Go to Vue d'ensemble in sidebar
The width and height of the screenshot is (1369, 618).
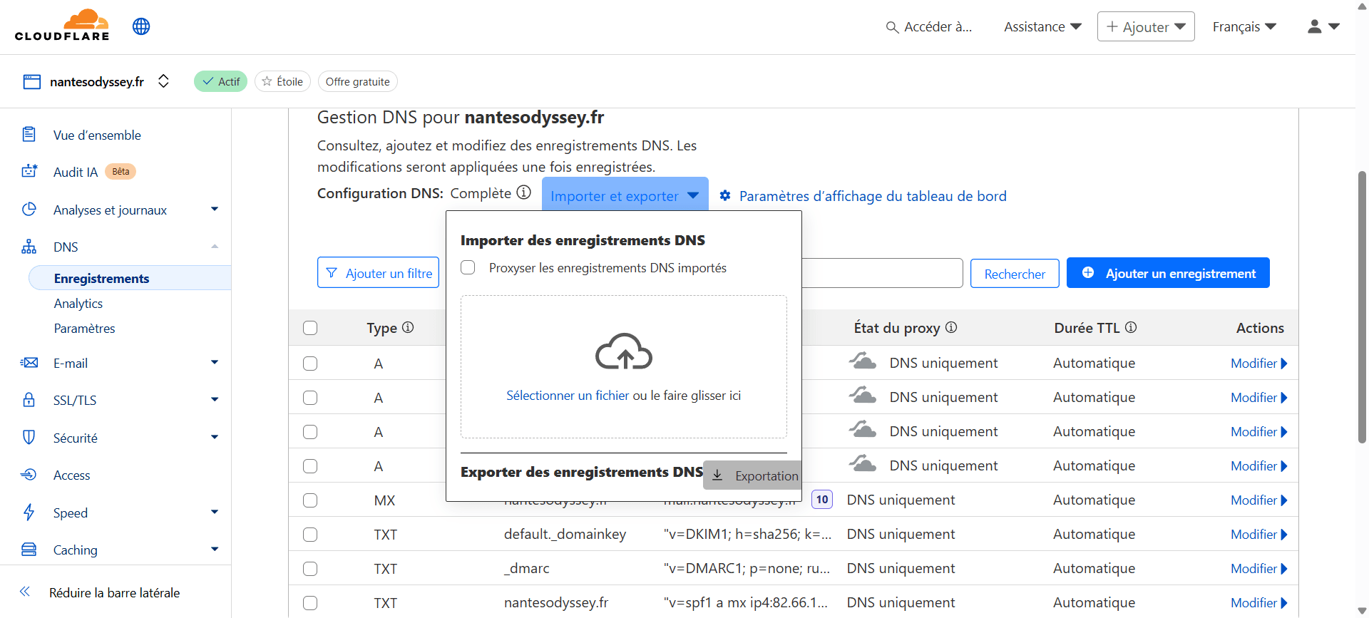(x=97, y=135)
